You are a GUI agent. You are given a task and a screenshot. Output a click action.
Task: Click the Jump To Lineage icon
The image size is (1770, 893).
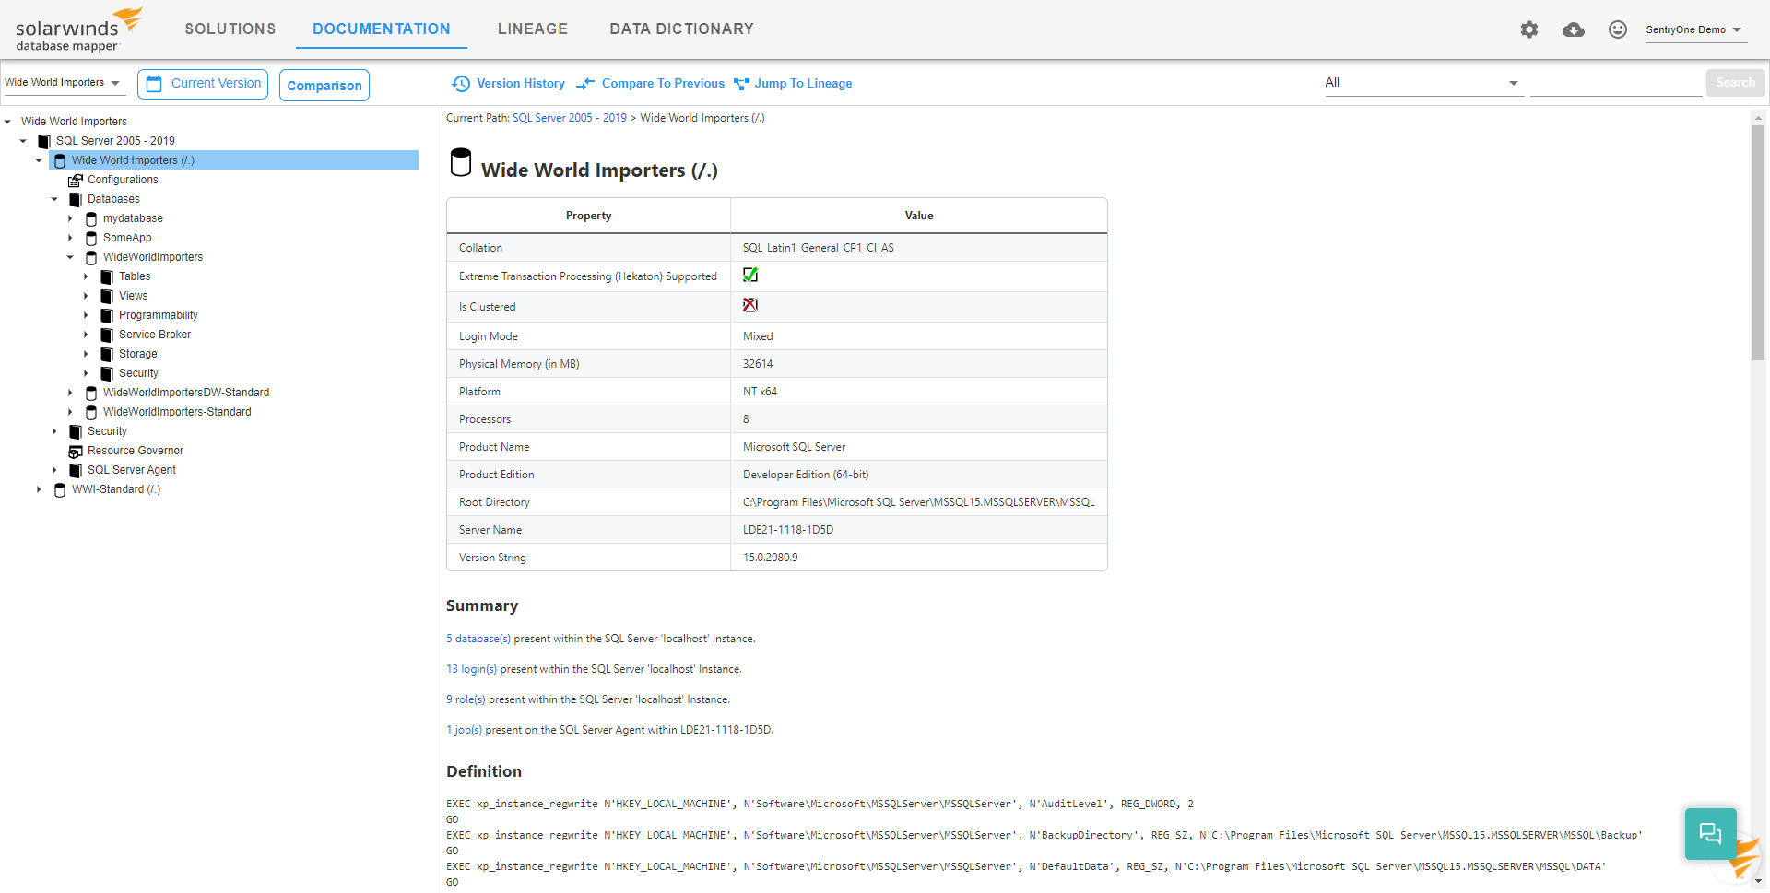point(741,84)
